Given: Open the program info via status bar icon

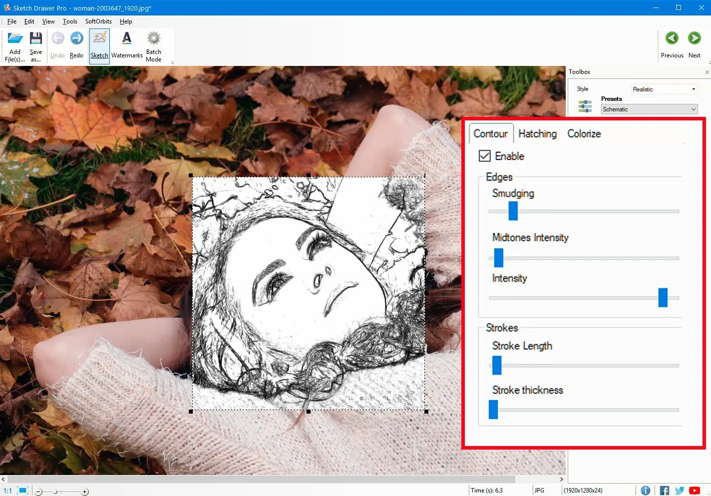Looking at the screenshot, I should click(646, 490).
